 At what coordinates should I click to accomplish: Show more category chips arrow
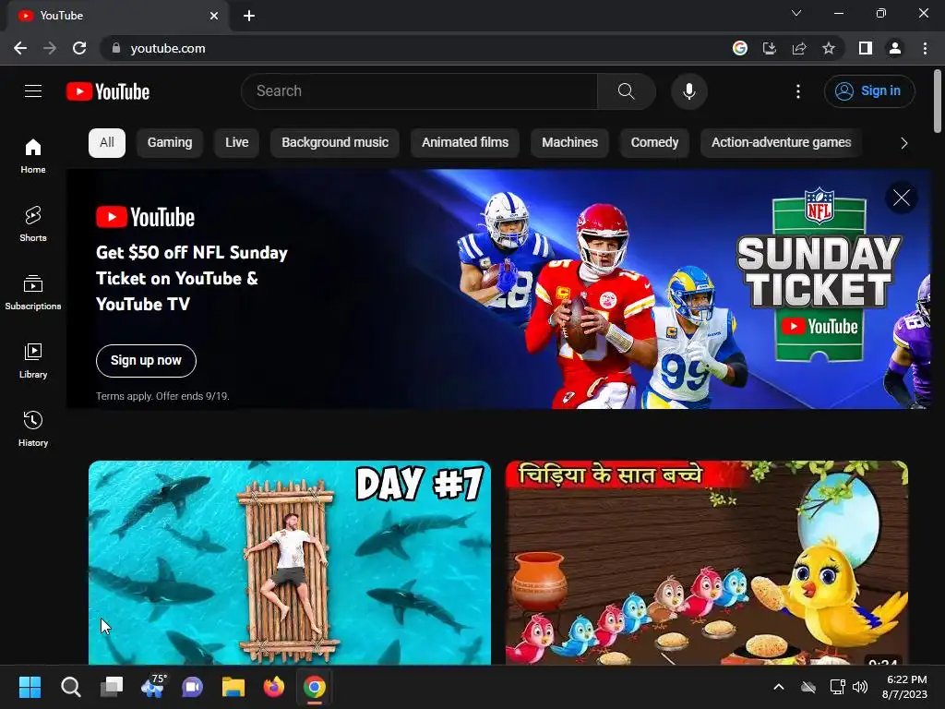(x=903, y=143)
